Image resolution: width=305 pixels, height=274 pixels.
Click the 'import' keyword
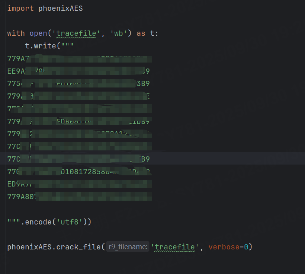20,9
